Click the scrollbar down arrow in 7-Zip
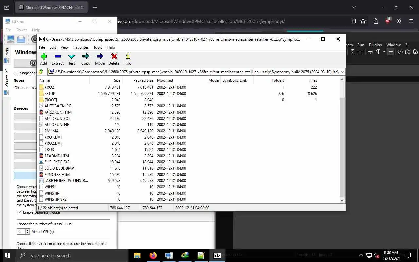 click(342, 200)
